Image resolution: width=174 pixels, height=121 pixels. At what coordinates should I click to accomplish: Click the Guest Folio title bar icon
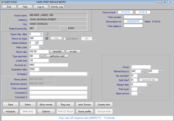[x=2, y=2]
